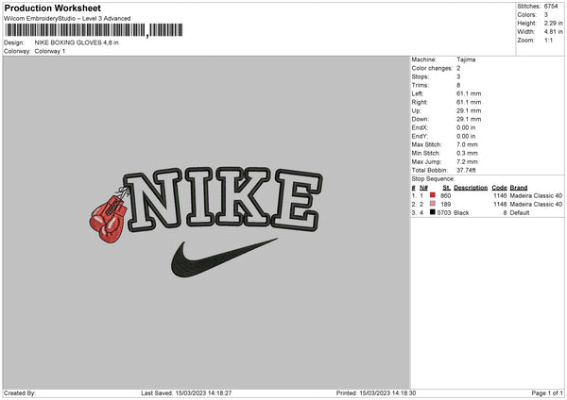Click stitch count 860 in stop row 1
This screenshot has height=400, width=567.
point(446,195)
